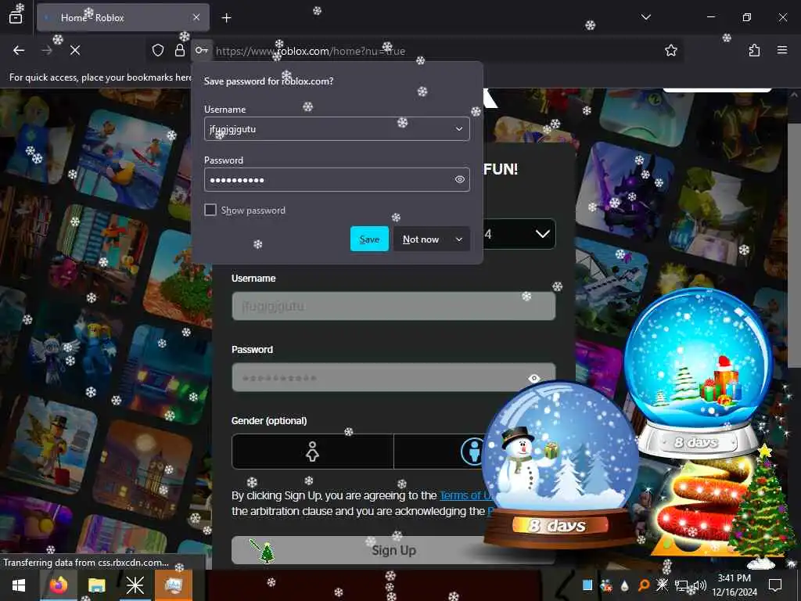
Task: Click the water drop tray icon
Action: click(625, 585)
